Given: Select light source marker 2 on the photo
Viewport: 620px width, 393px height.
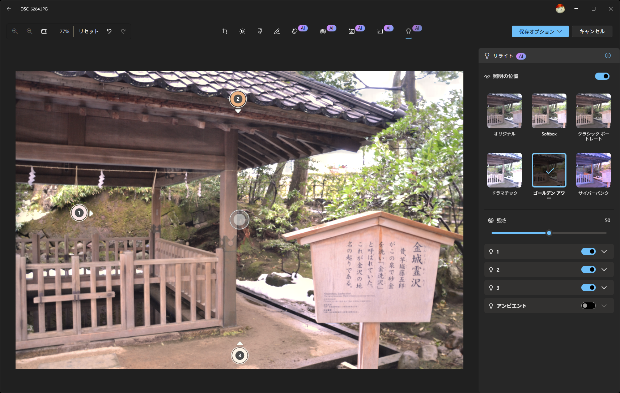Looking at the screenshot, I should [x=238, y=99].
